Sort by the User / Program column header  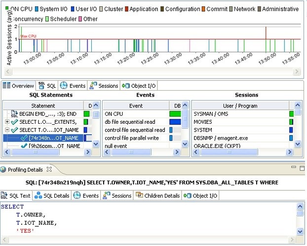[240, 105]
